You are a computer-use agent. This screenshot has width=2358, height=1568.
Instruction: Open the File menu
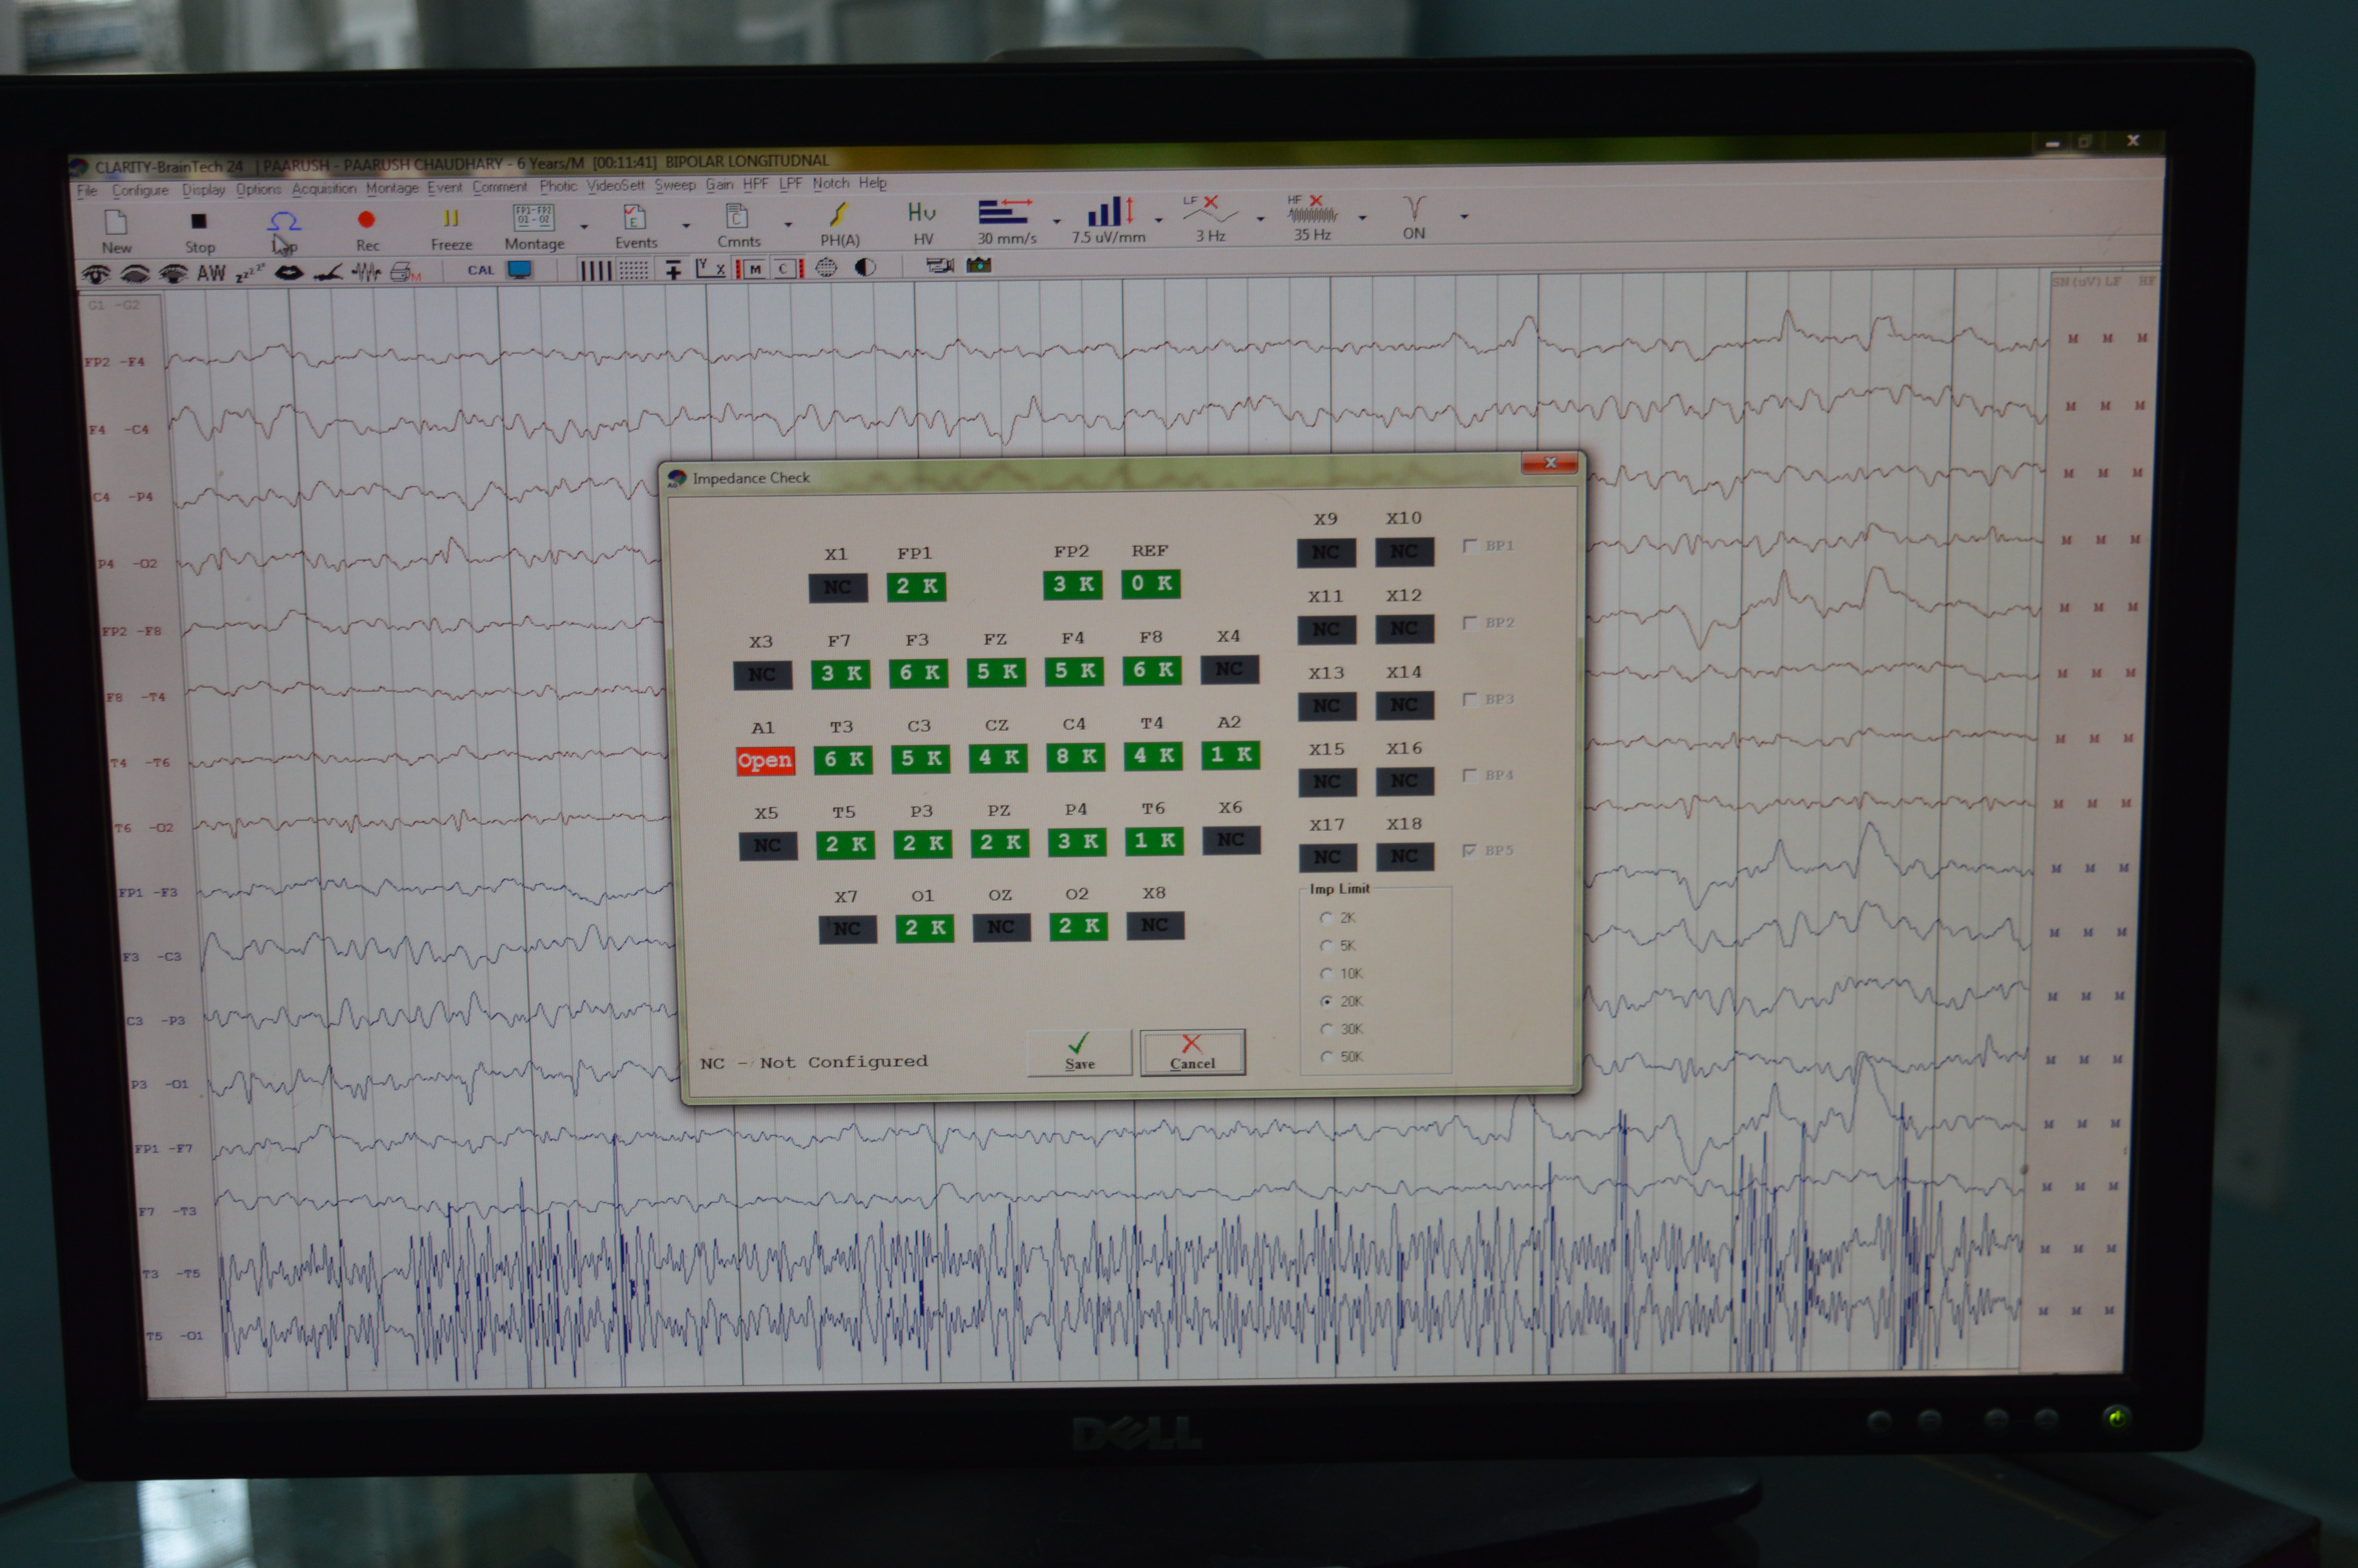click(x=87, y=191)
